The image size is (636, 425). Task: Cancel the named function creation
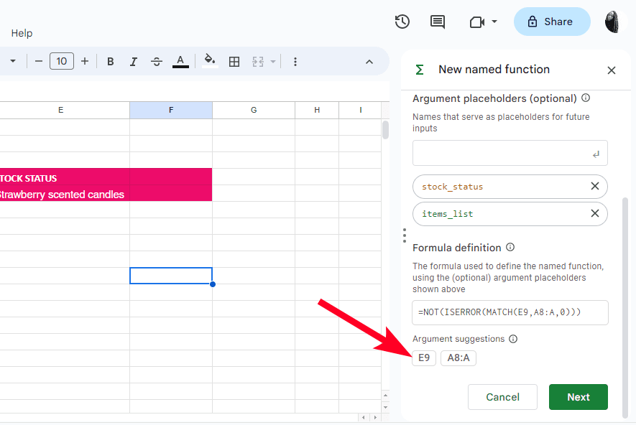tap(502, 397)
